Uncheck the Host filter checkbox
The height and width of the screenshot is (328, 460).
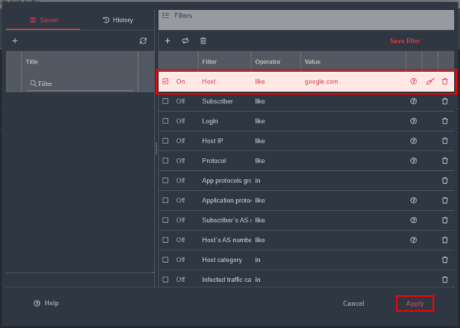tap(166, 81)
